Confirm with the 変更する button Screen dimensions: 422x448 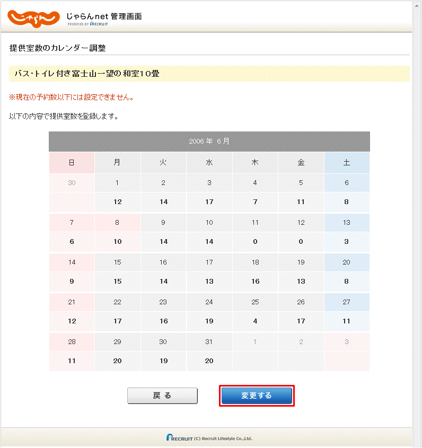coord(257,396)
